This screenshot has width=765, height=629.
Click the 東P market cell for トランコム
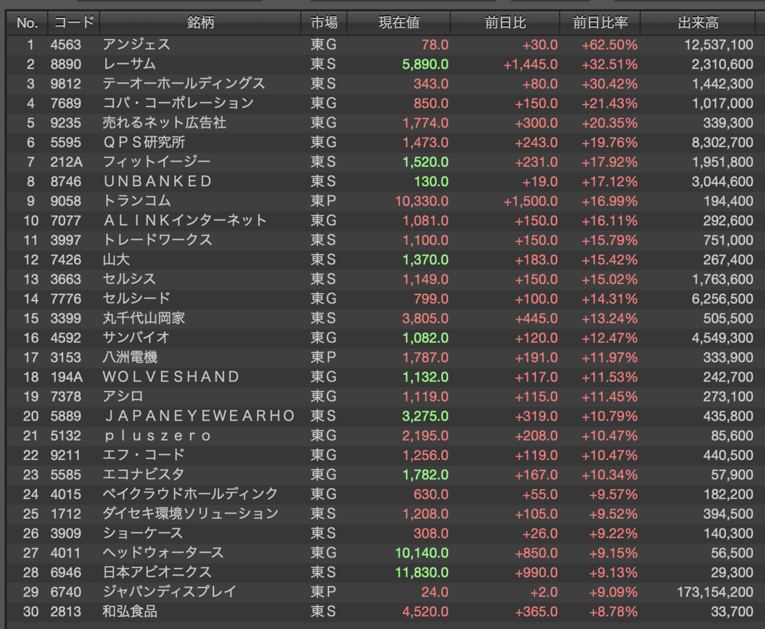(323, 201)
